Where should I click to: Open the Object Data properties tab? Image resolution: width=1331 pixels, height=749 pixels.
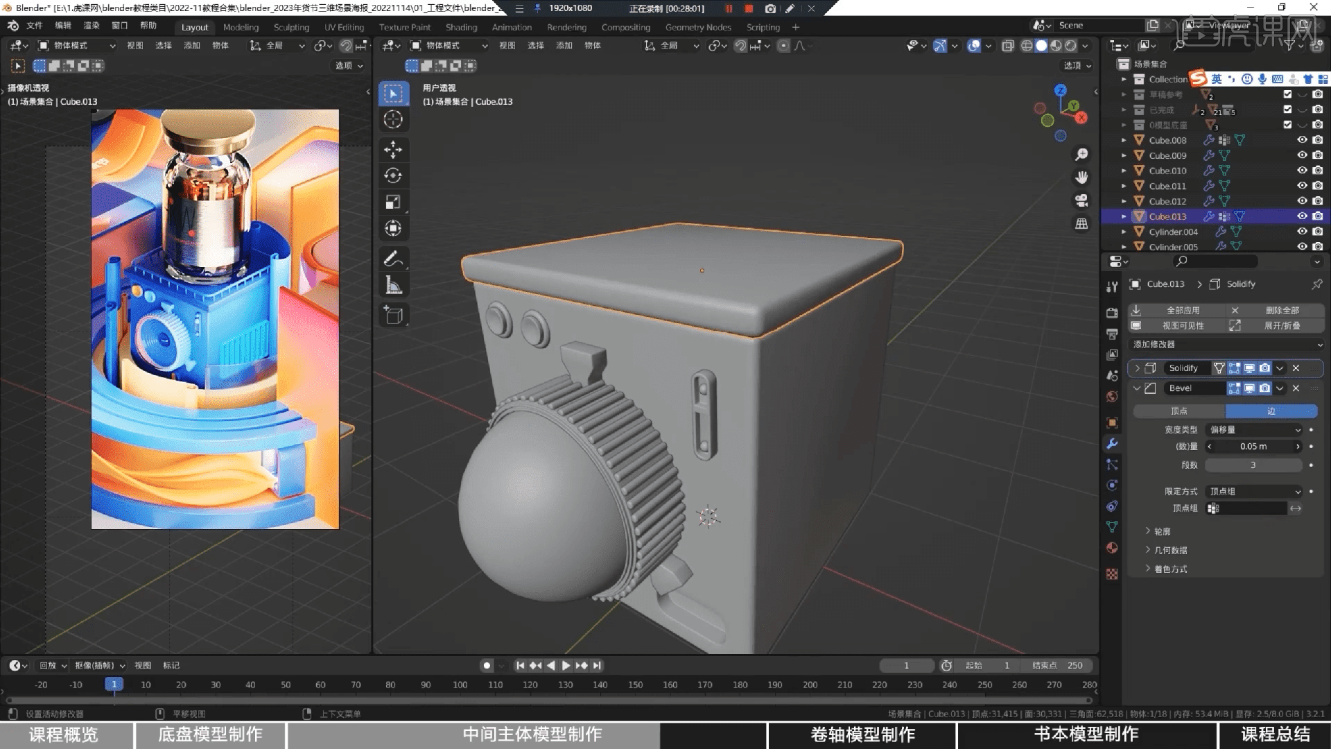tap(1112, 527)
